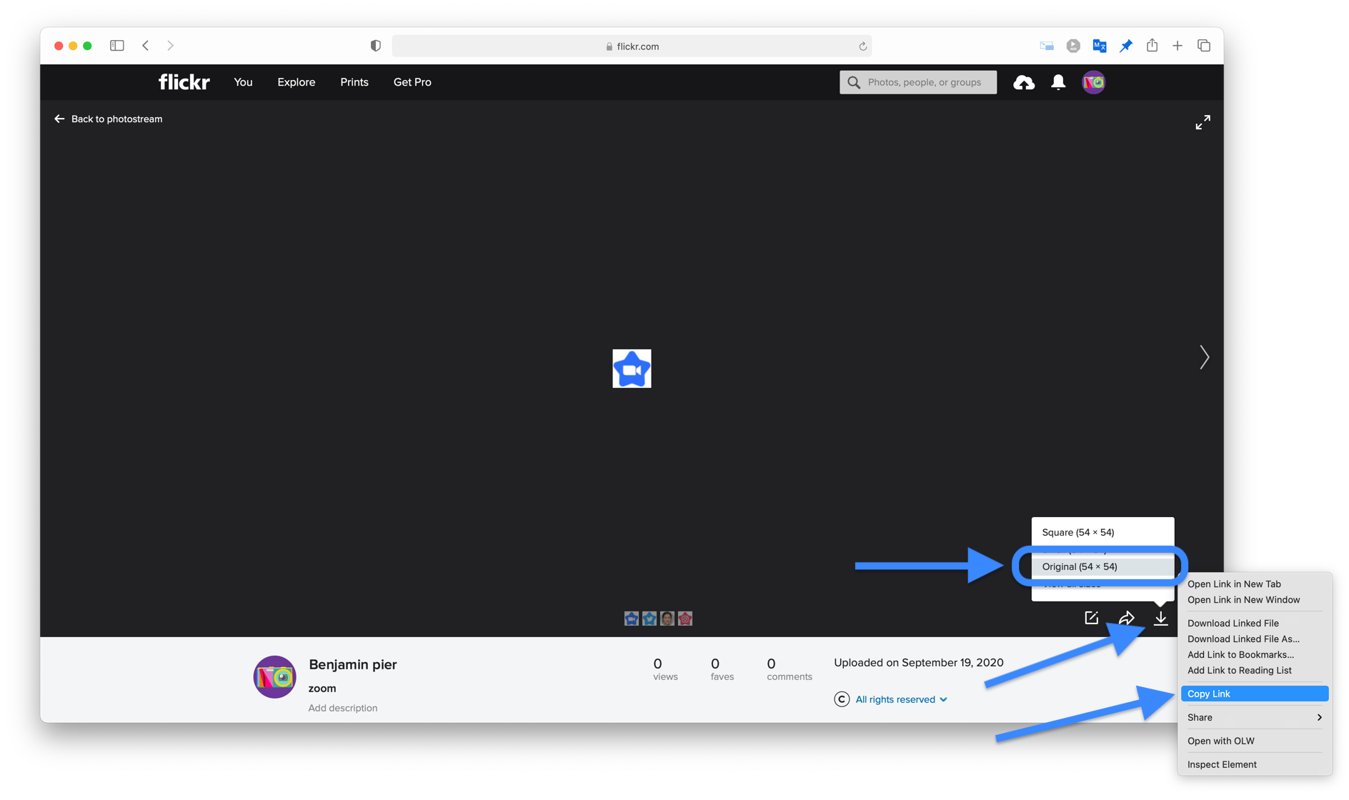Select fourth pink filmstrip thumbnail

(685, 619)
